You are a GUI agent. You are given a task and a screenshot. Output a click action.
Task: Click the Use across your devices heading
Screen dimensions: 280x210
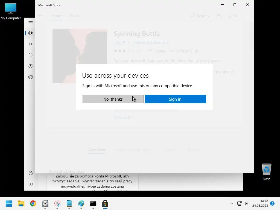(x=115, y=75)
